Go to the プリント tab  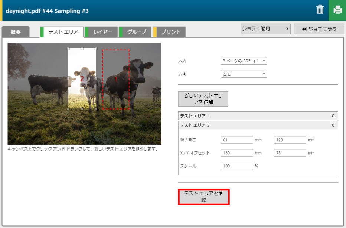click(x=170, y=32)
